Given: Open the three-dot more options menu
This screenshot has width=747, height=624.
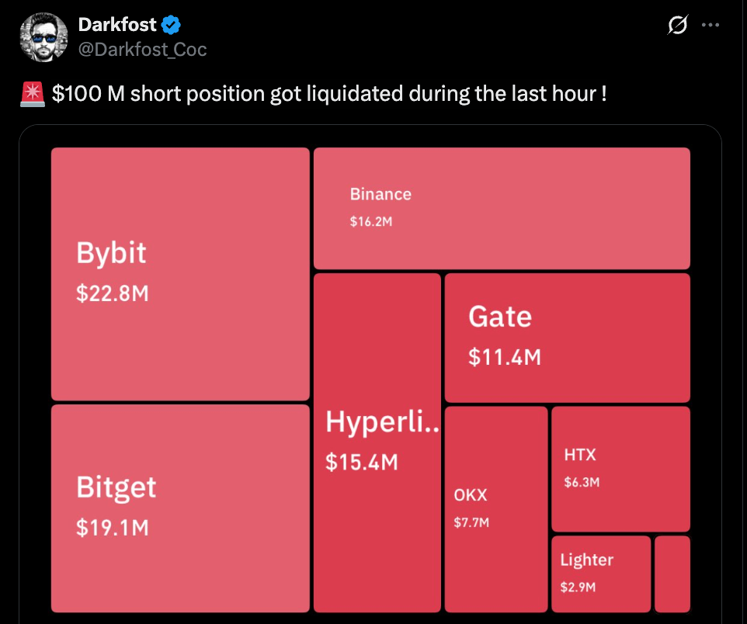Looking at the screenshot, I should [710, 25].
